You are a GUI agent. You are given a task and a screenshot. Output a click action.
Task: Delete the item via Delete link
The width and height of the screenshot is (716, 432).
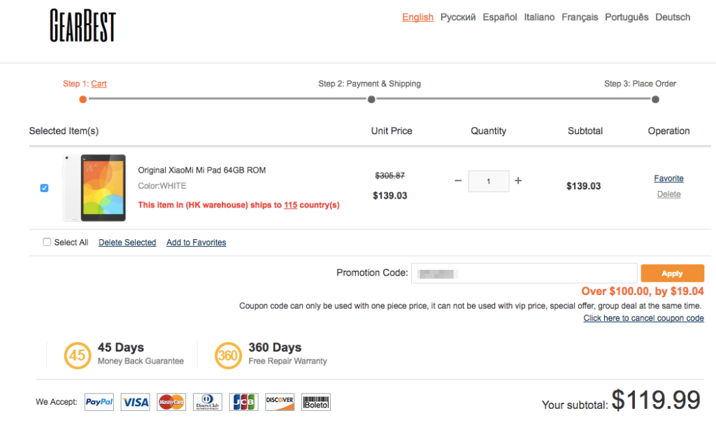(x=668, y=194)
